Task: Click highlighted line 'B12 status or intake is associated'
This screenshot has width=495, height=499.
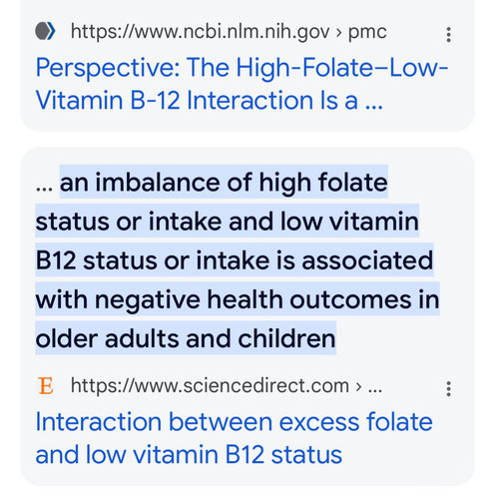Action: 235,260
